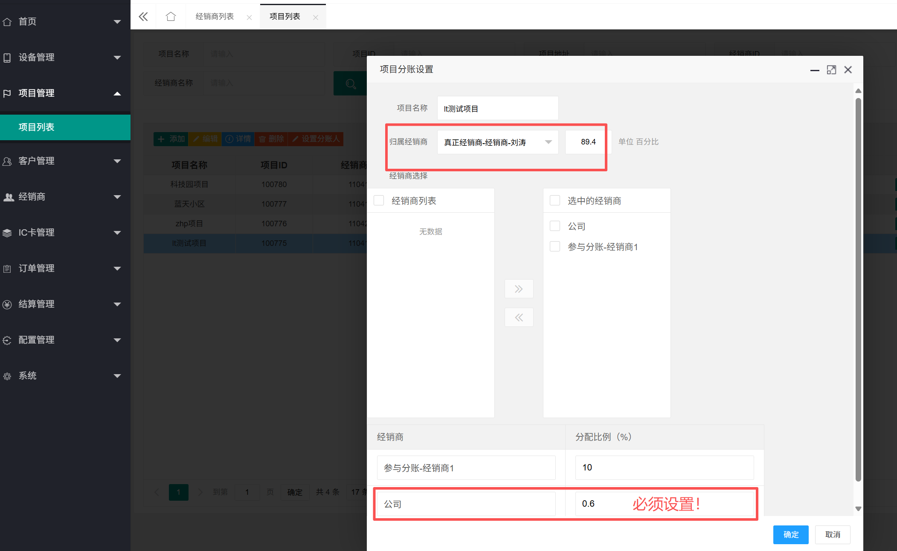Click the 项目管理 flag icon in sidebar
This screenshot has width=897, height=551.
7,93
